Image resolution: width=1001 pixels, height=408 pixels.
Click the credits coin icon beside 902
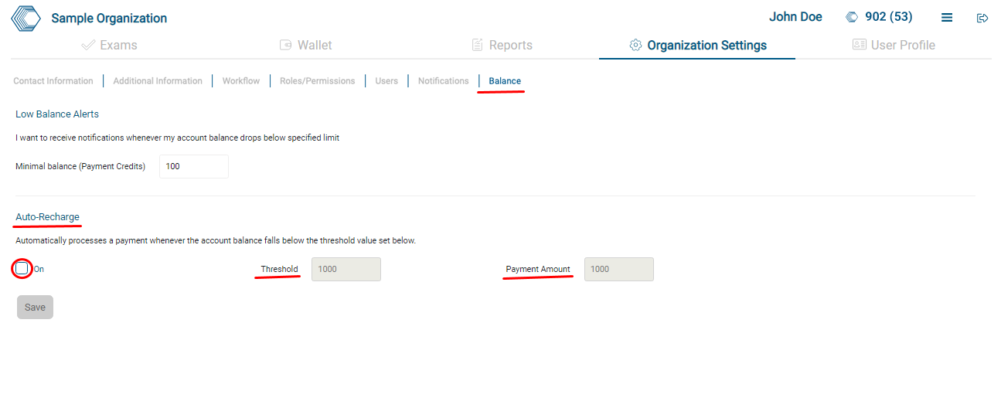coord(852,17)
